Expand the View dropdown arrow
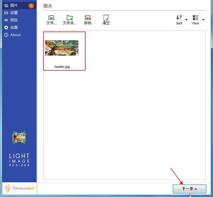 203,20
